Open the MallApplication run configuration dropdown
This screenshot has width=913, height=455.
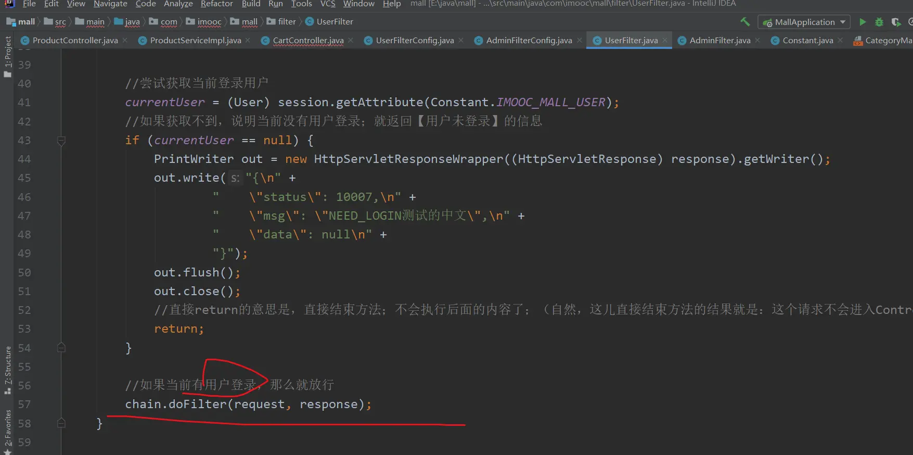[x=804, y=22]
